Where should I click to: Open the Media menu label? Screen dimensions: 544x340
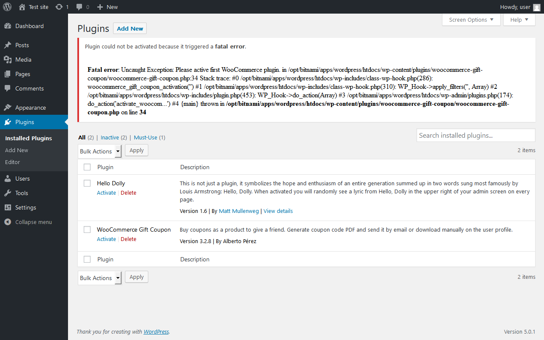pyautogui.click(x=23, y=59)
